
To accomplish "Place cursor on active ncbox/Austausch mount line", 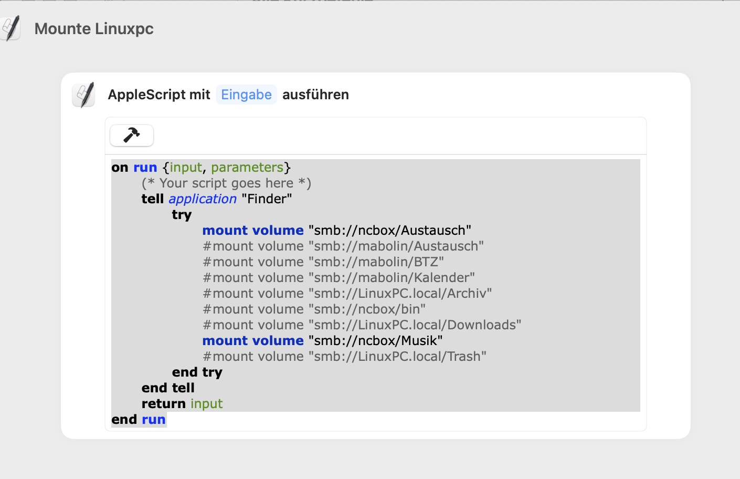I will click(x=336, y=231).
